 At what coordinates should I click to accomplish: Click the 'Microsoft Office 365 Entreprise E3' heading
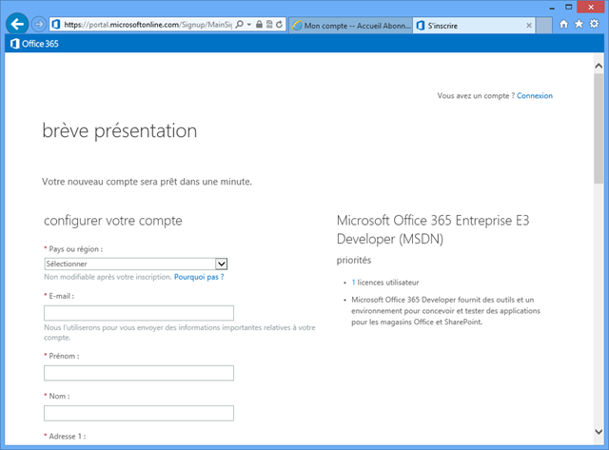[x=433, y=221]
